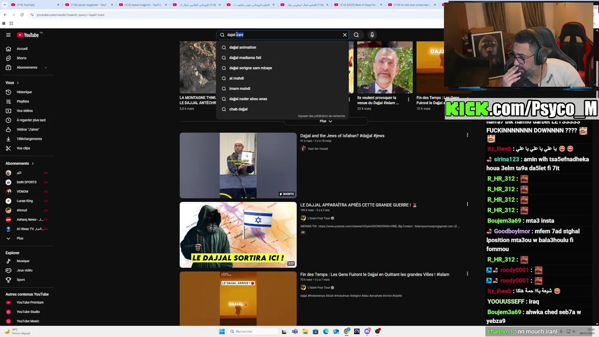Start voice search via microphone icon
599x337 pixels.
click(x=372, y=35)
